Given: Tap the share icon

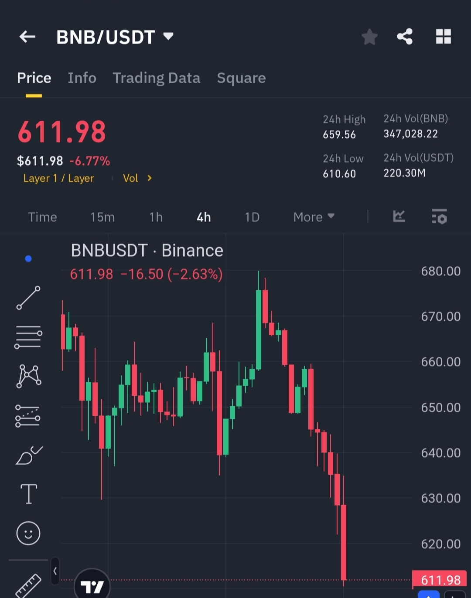Looking at the screenshot, I should (x=405, y=37).
